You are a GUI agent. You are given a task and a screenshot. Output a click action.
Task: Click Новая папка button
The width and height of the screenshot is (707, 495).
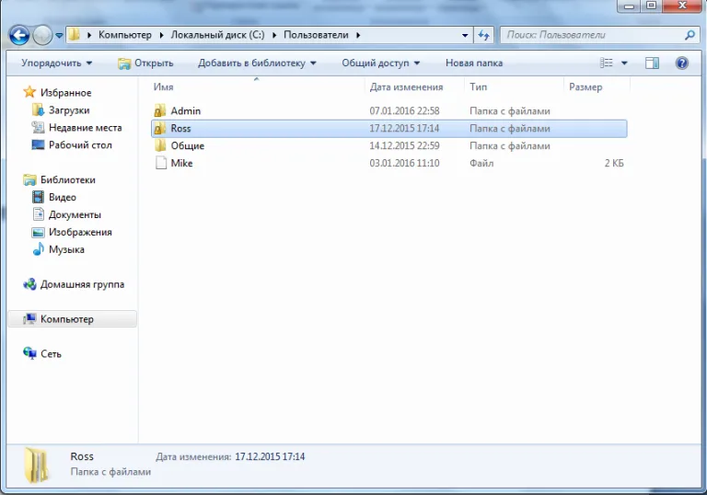coord(474,63)
